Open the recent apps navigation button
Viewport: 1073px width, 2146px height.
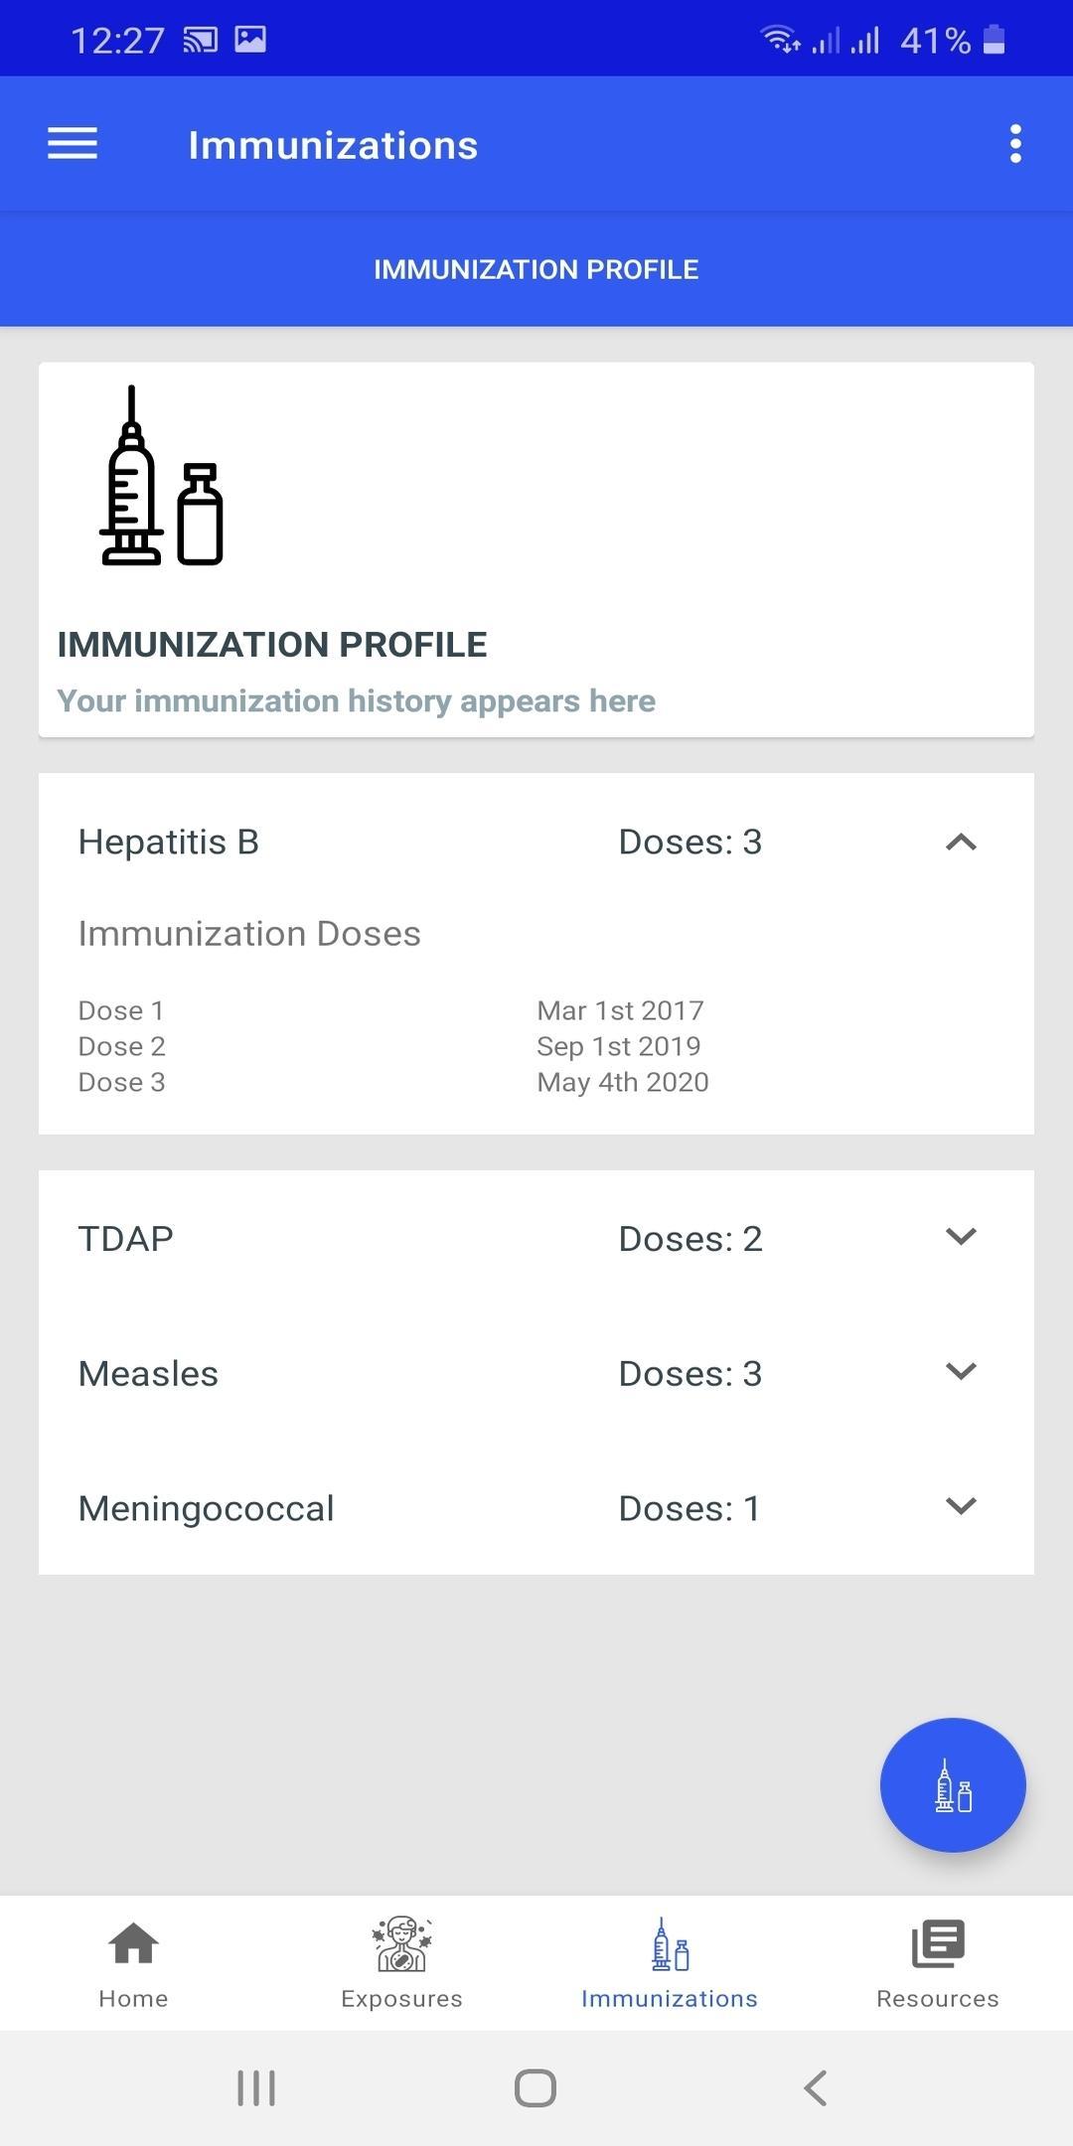256,2087
